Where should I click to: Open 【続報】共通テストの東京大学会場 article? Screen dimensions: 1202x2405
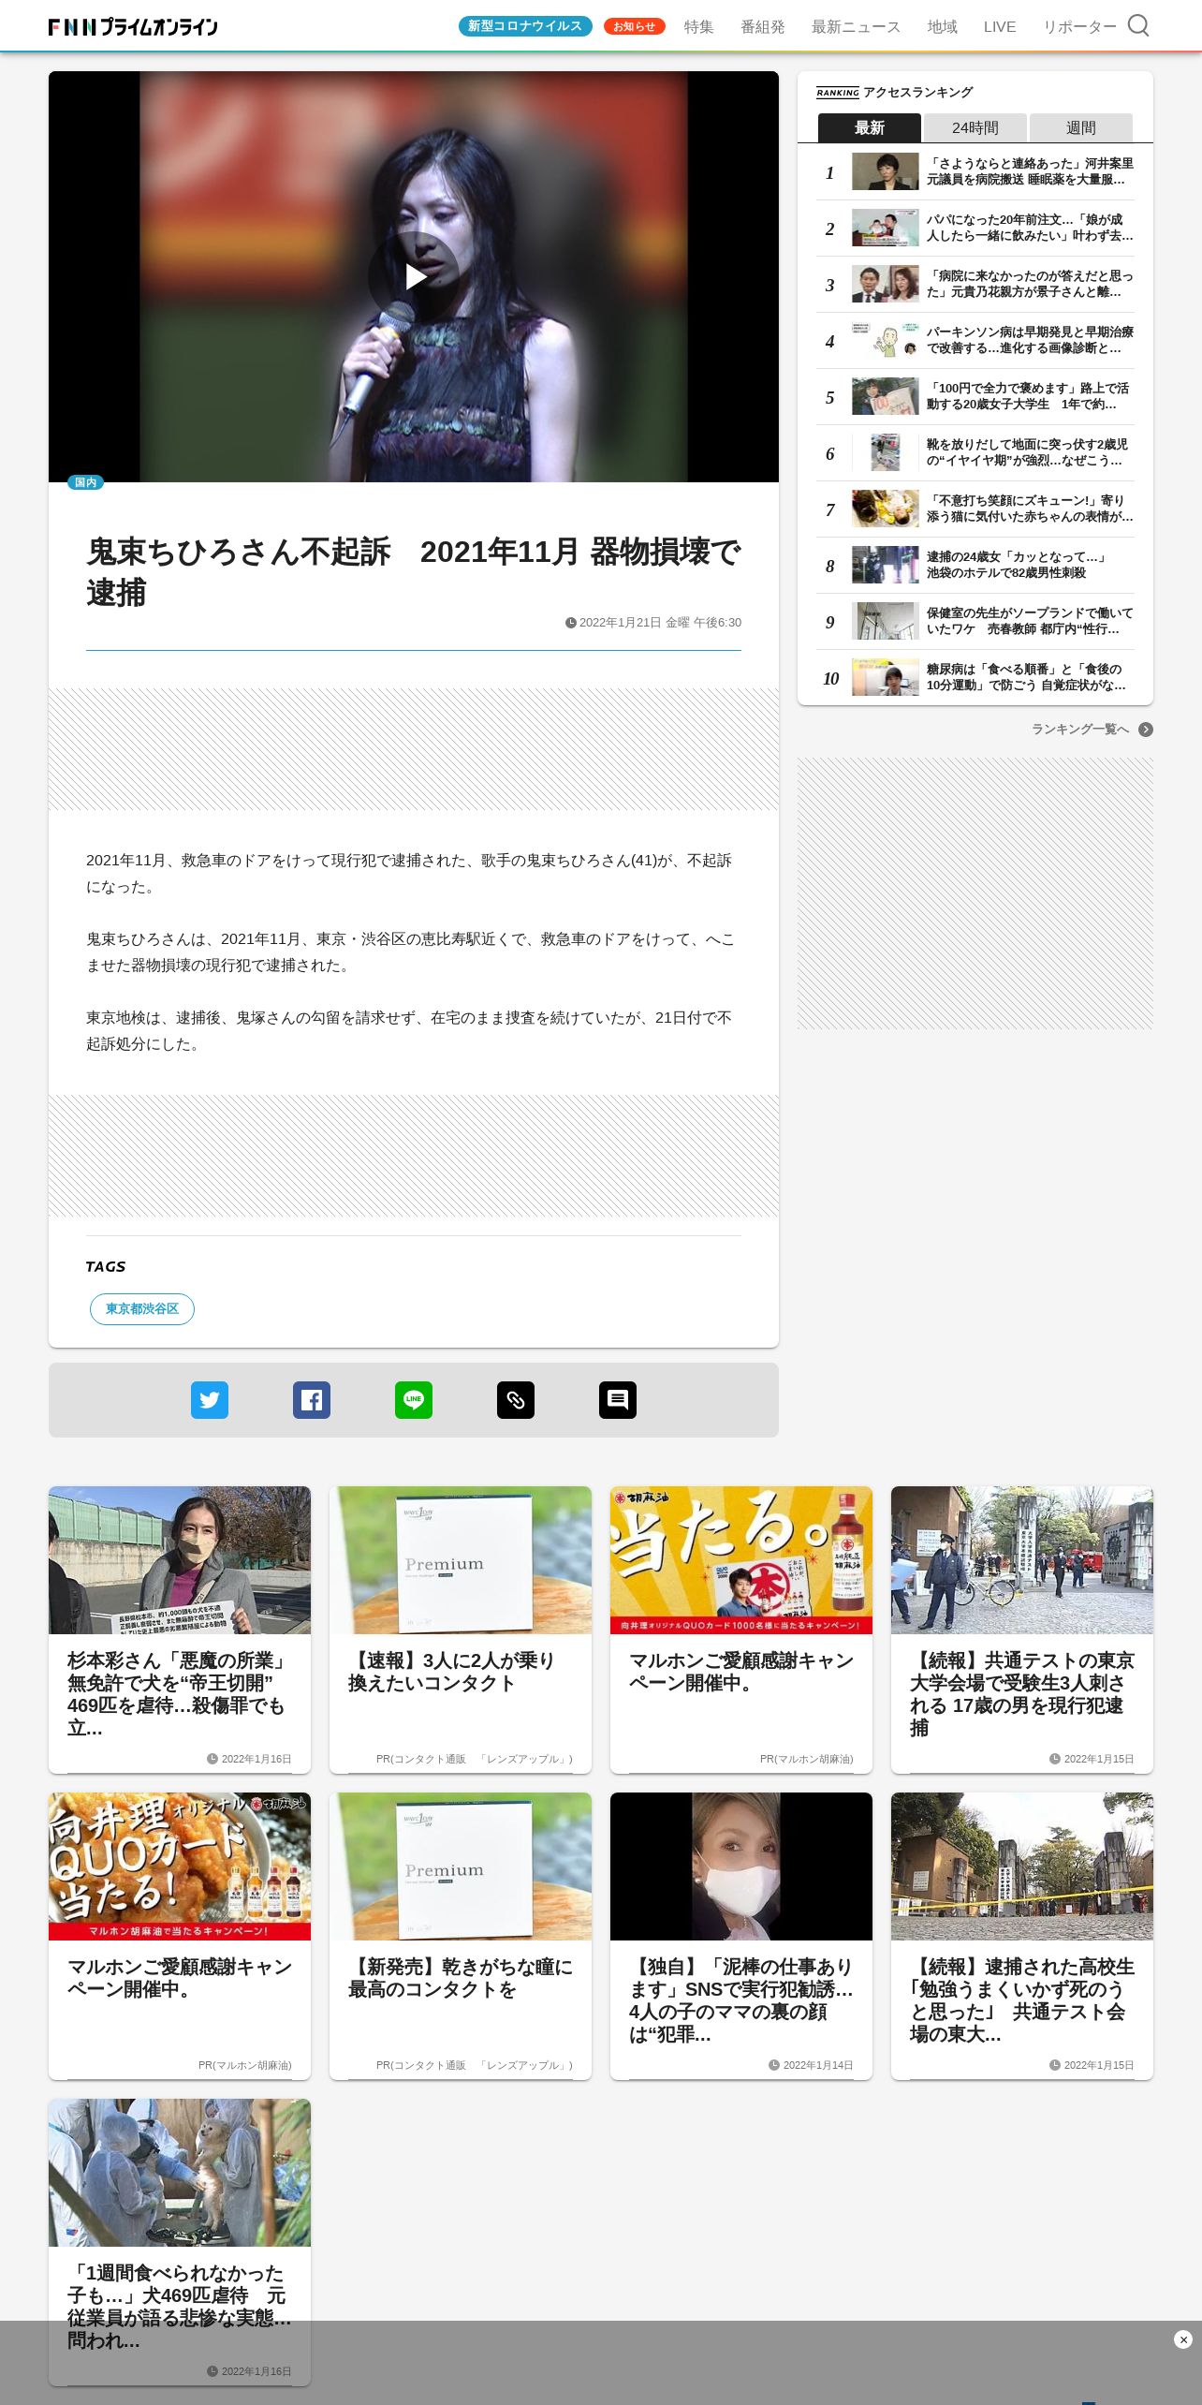(x=1022, y=1630)
